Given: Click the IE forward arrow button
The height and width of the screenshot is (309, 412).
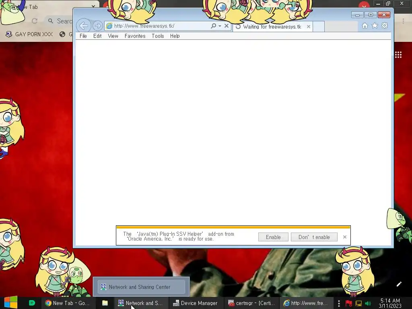Looking at the screenshot, I should point(97,26).
